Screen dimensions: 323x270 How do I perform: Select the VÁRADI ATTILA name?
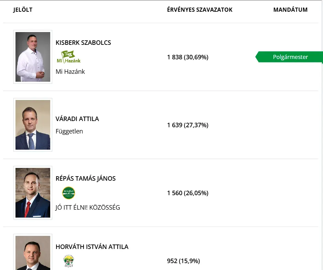point(77,119)
